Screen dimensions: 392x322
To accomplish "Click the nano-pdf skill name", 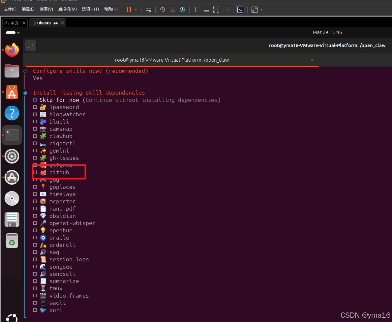I will [62, 209].
